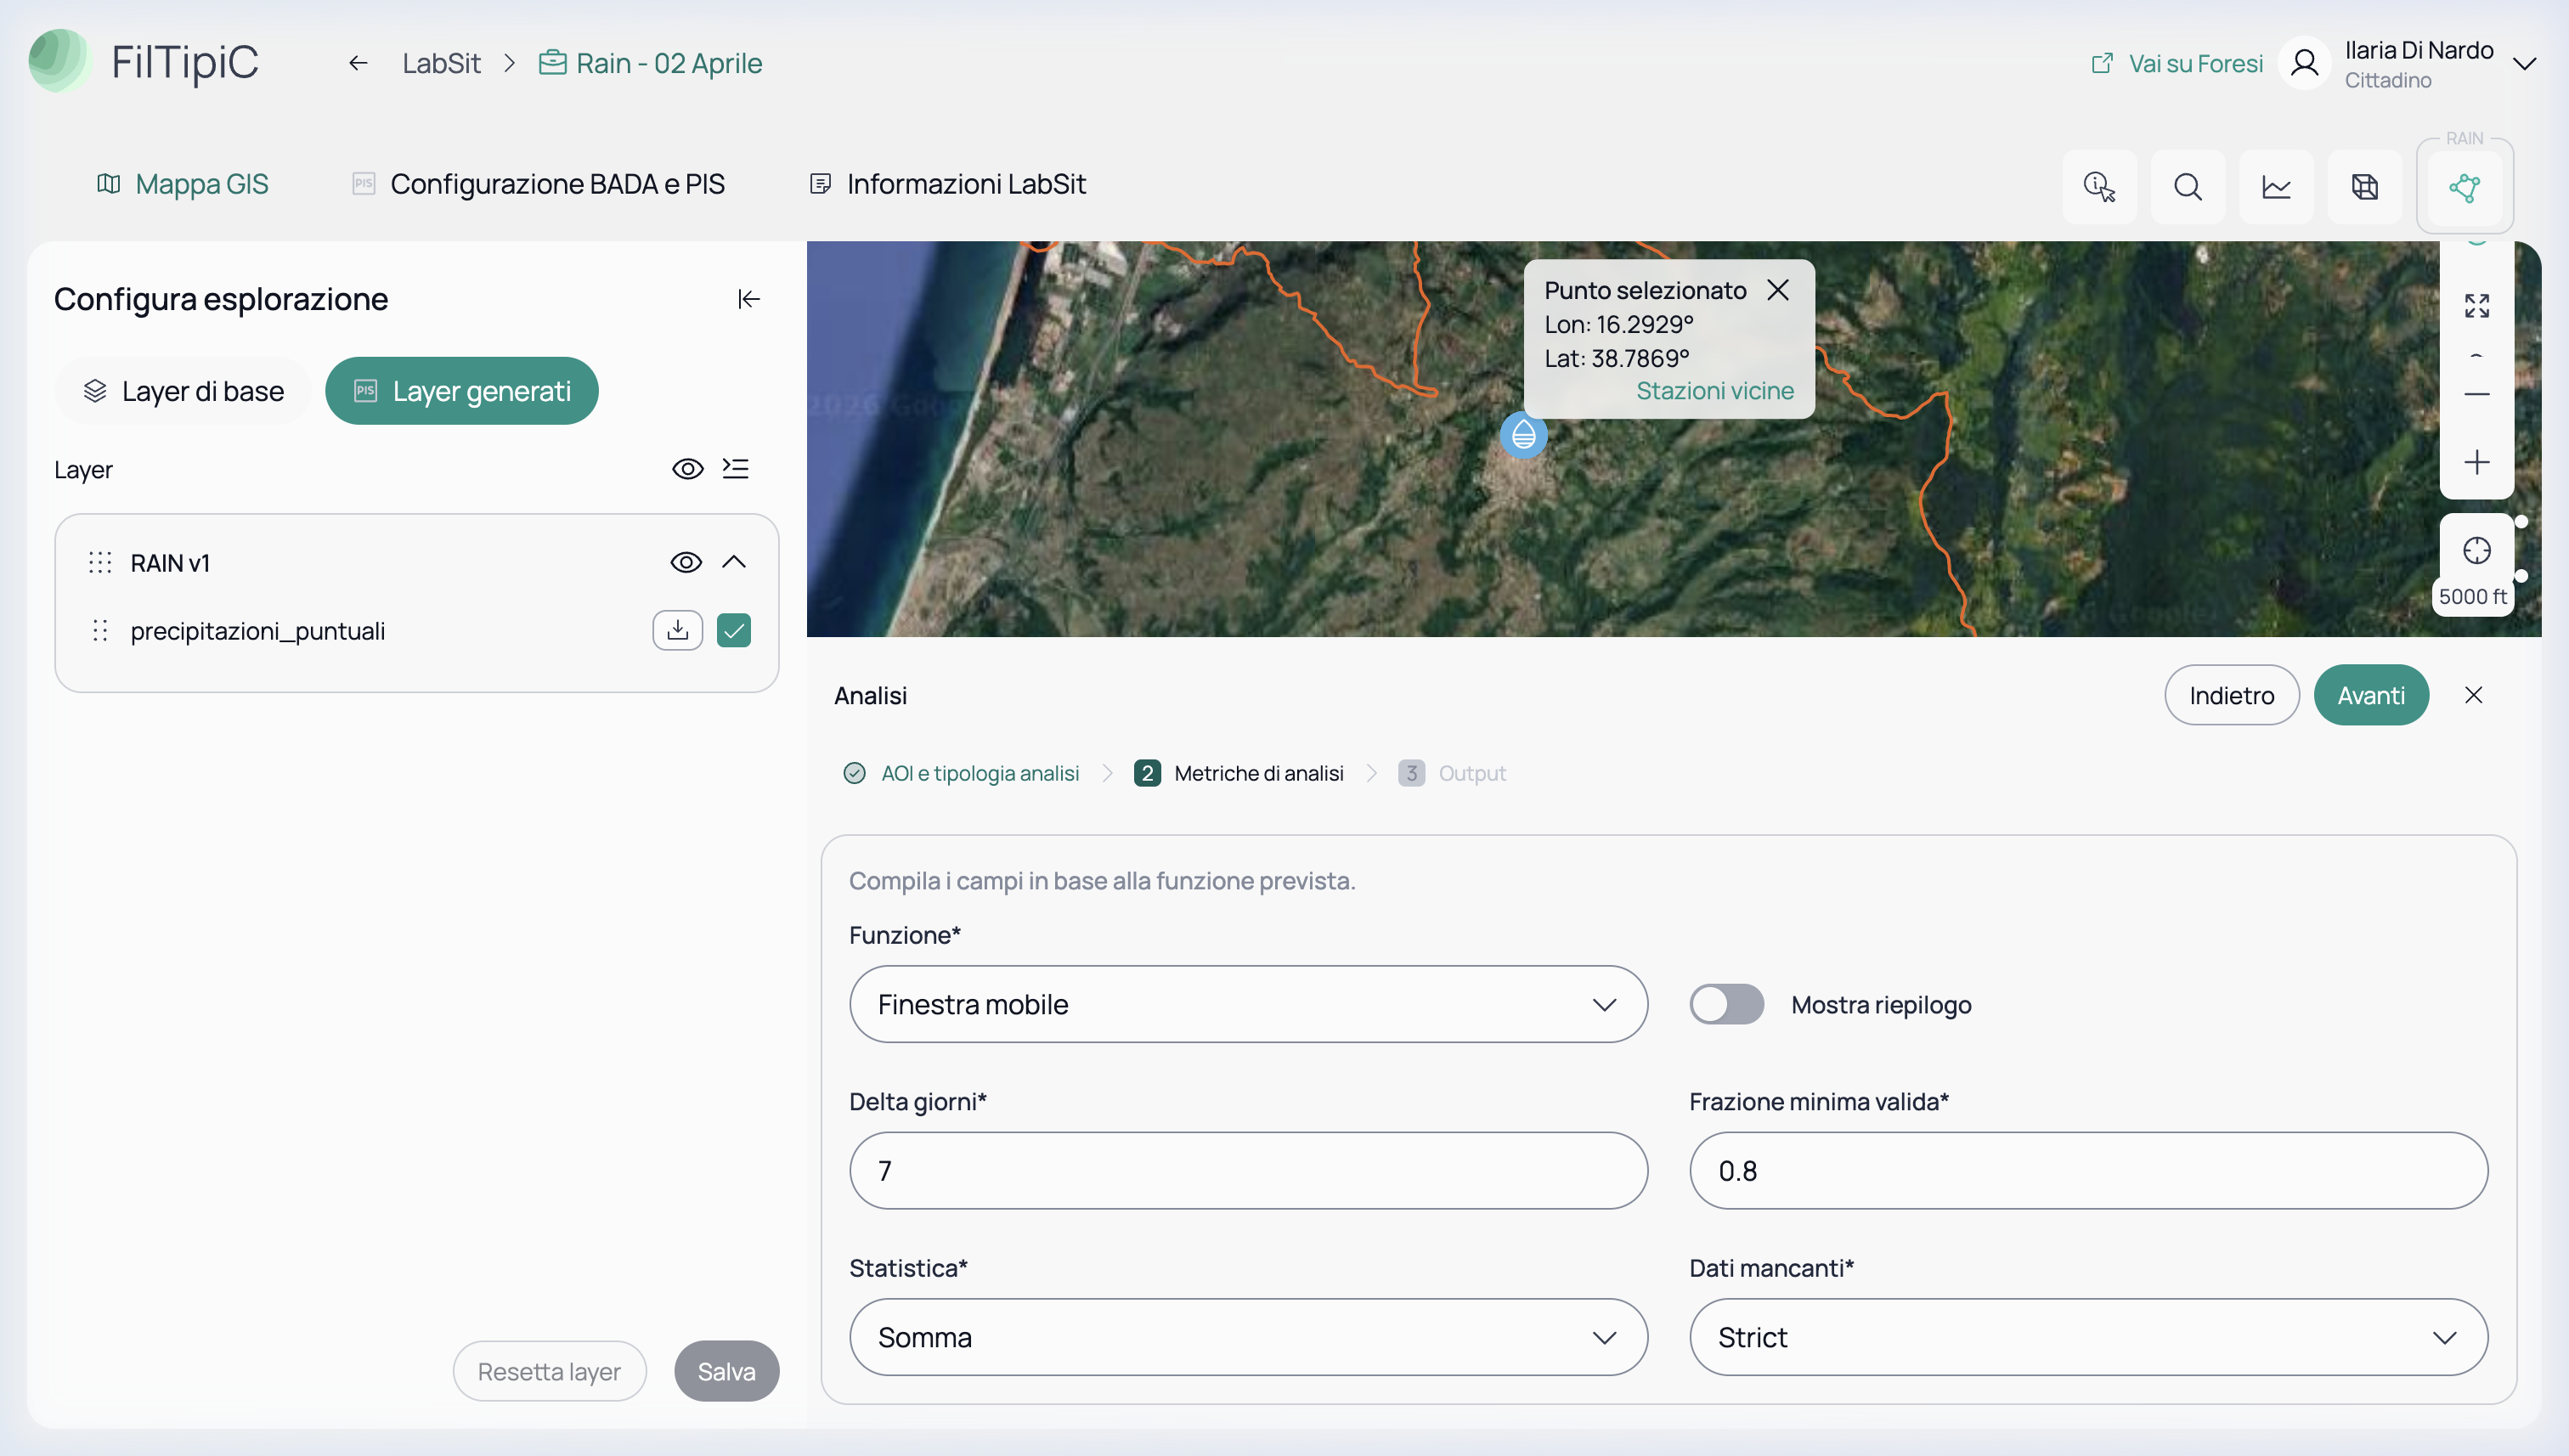Collapse the RAIN v1 layer group
Image resolution: width=2569 pixels, height=1456 pixels.
click(x=734, y=562)
